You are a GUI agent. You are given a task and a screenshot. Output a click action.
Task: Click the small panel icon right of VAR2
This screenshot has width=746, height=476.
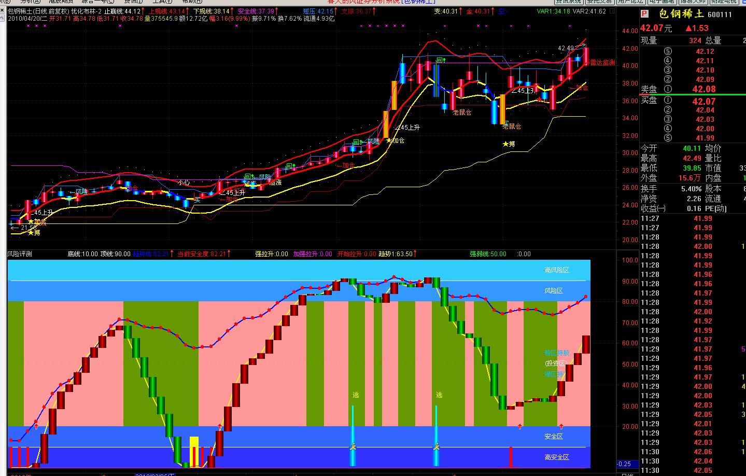click(x=611, y=11)
